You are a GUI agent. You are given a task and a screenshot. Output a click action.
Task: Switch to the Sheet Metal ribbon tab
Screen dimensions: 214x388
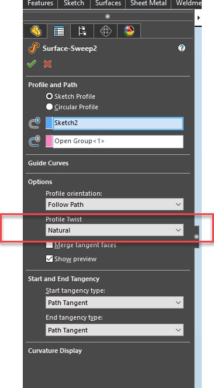pos(149,4)
